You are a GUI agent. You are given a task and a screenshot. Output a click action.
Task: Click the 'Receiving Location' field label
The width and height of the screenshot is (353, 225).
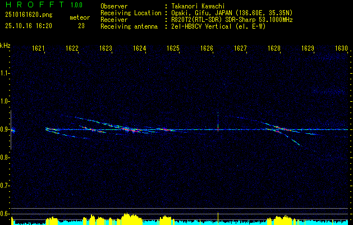coord(131,13)
